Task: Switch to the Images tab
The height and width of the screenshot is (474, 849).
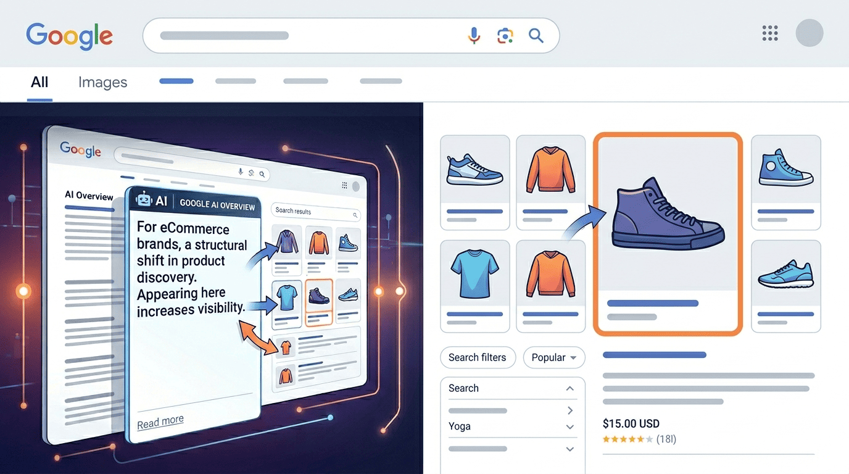Action: coord(102,83)
